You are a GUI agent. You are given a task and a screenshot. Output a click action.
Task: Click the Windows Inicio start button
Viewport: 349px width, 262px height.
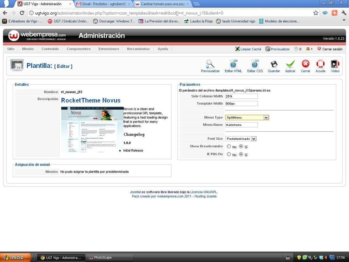pyautogui.click(x=15, y=258)
